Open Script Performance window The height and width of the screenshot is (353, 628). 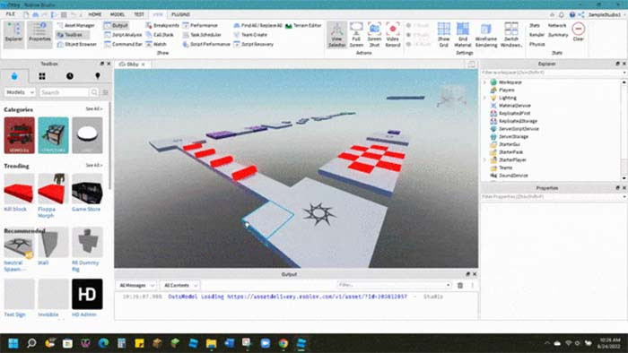[206, 45]
